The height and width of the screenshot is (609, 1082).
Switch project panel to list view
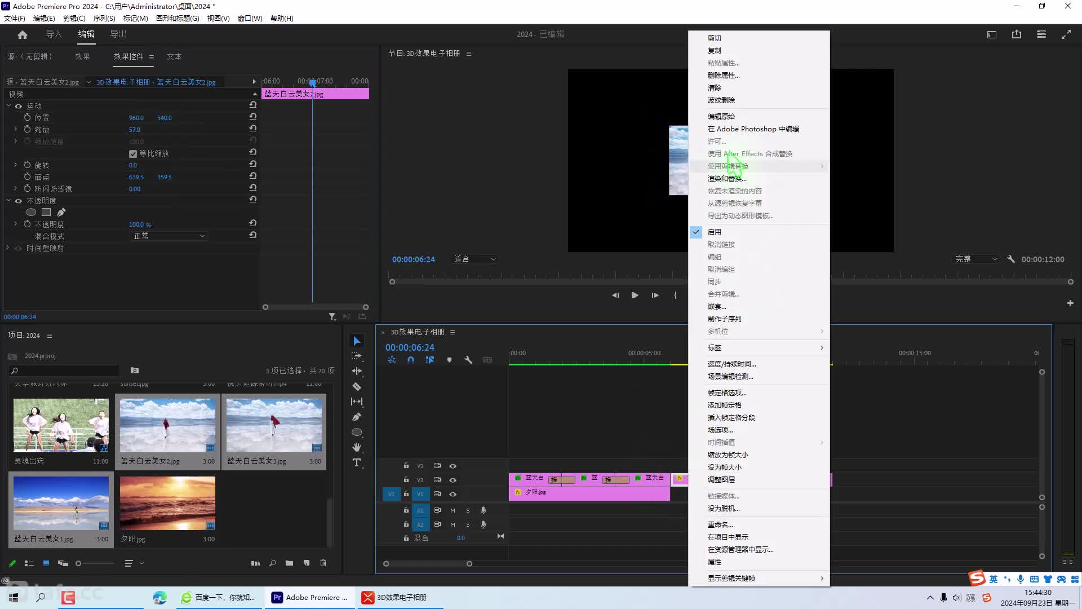(29, 563)
